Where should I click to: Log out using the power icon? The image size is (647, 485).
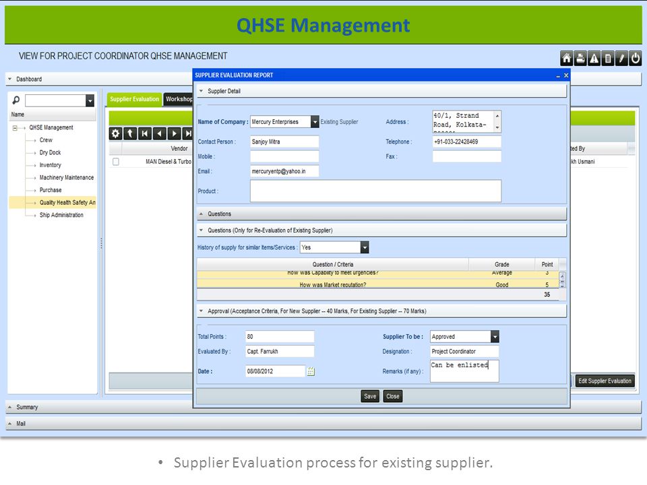pyautogui.click(x=635, y=58)
